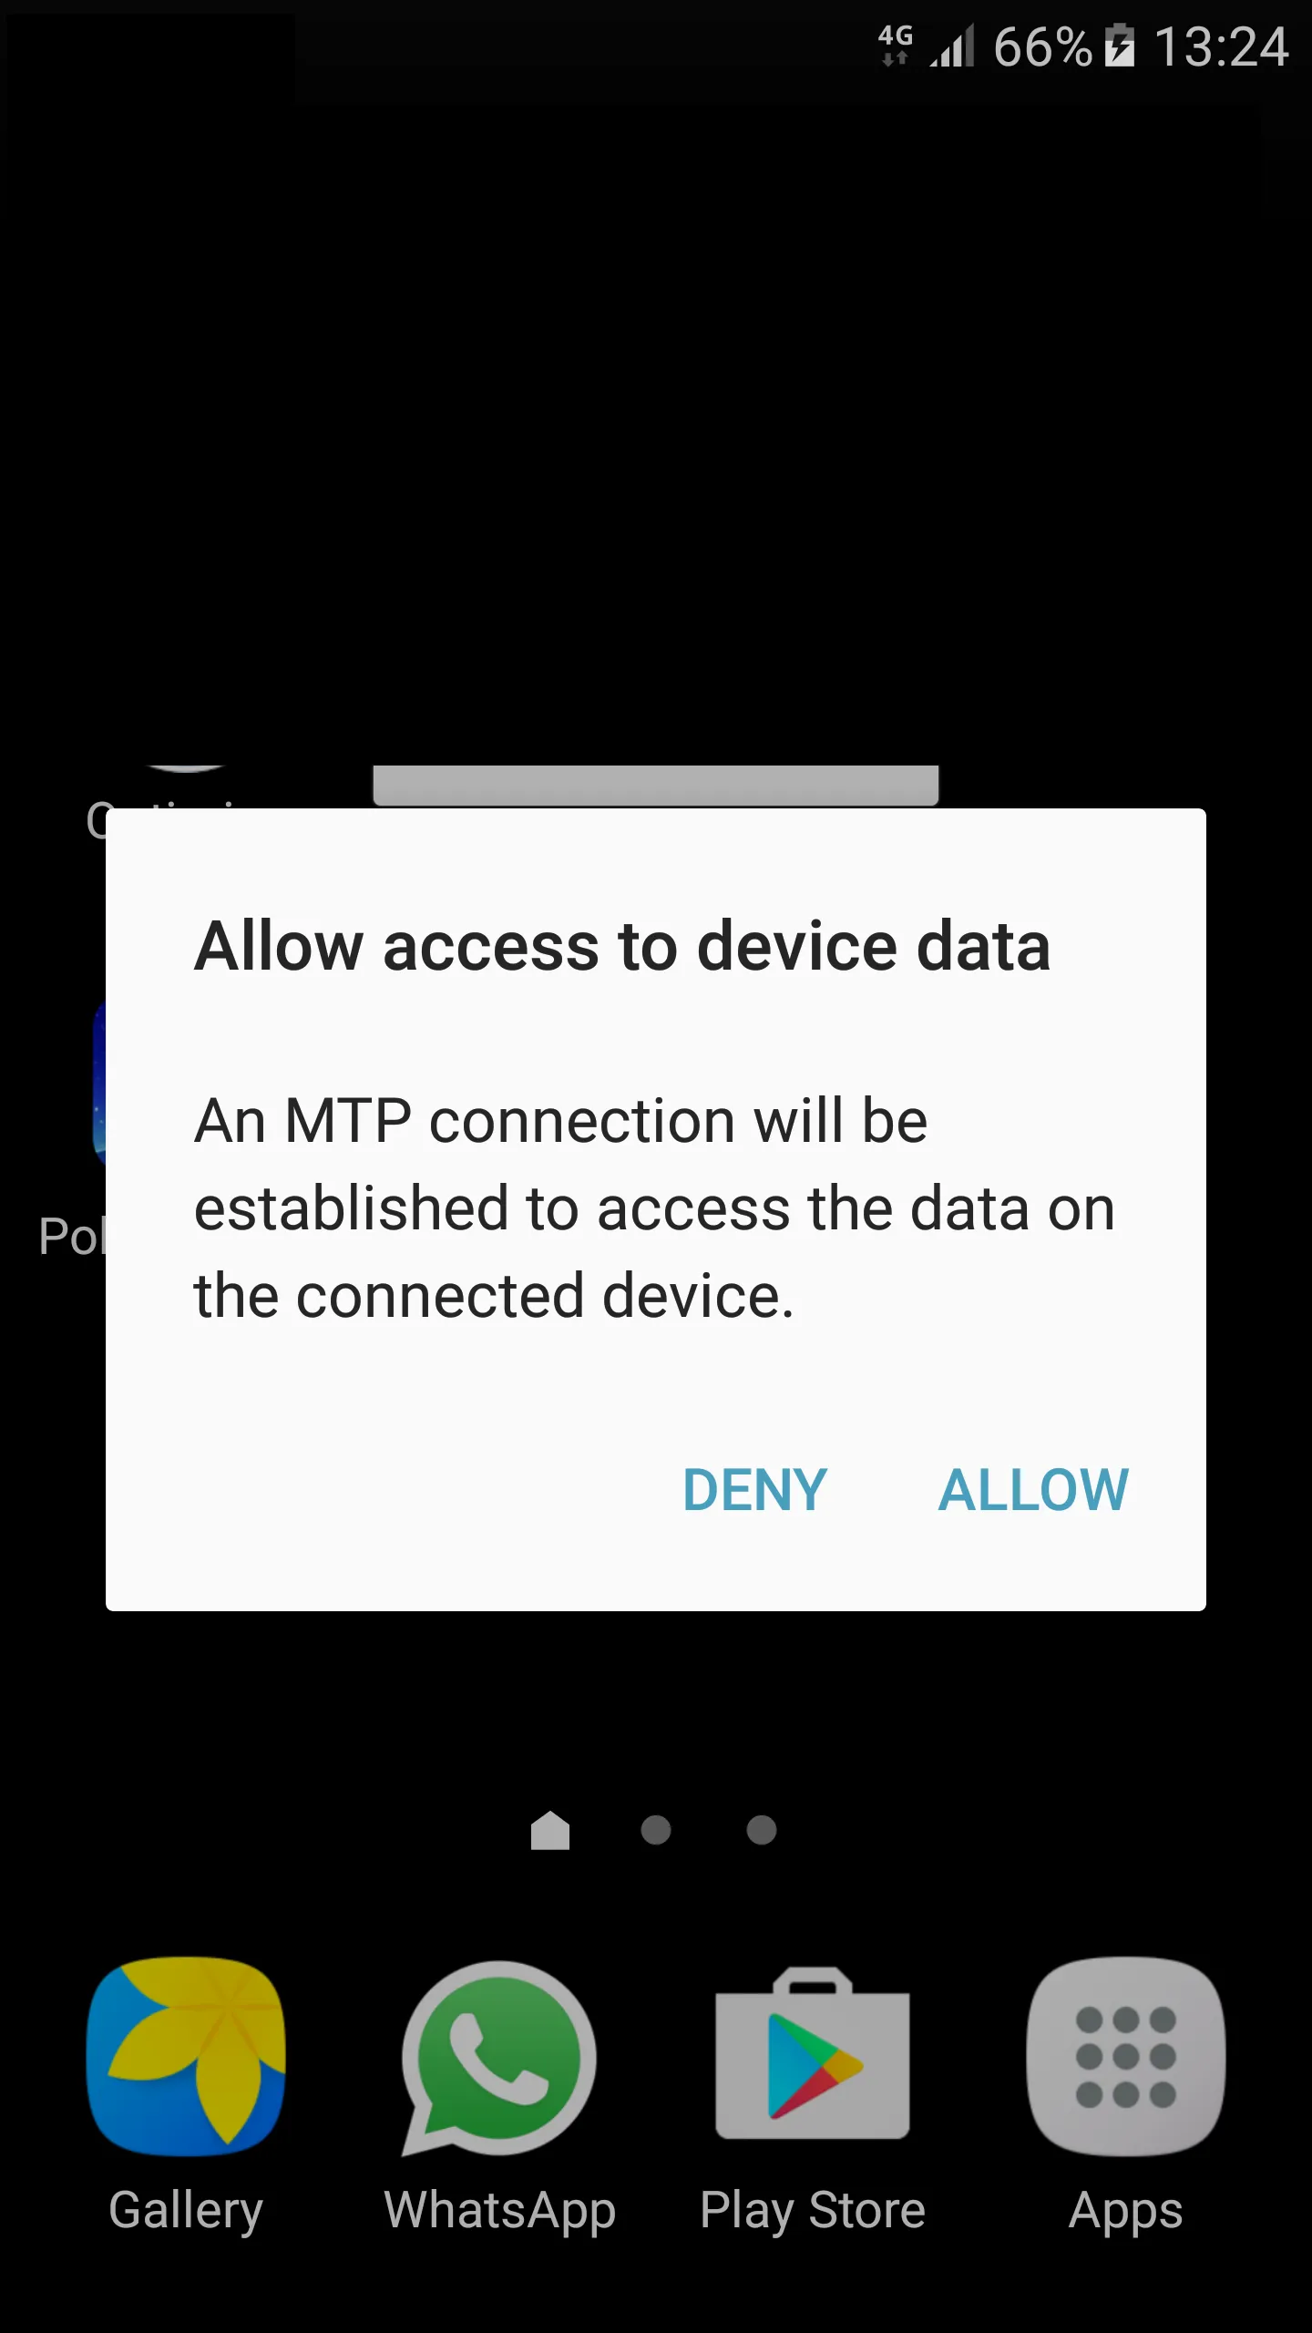This screenshot has height=2333, width=1312.
Task: Open the Play Store icon
Action: [813, 2054]
